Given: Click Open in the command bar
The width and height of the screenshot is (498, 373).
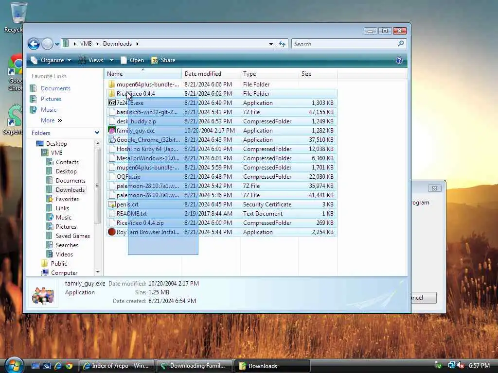Looking at the screenshot, I should pos(133,60).
